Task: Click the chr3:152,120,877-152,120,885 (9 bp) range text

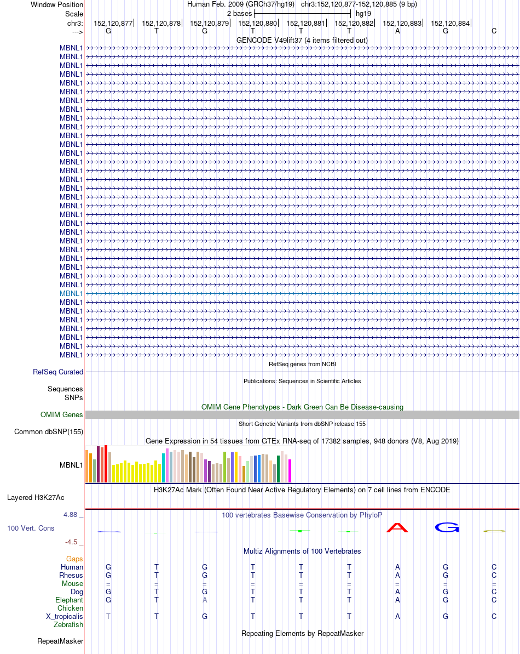Action: [x=359, y=4]
